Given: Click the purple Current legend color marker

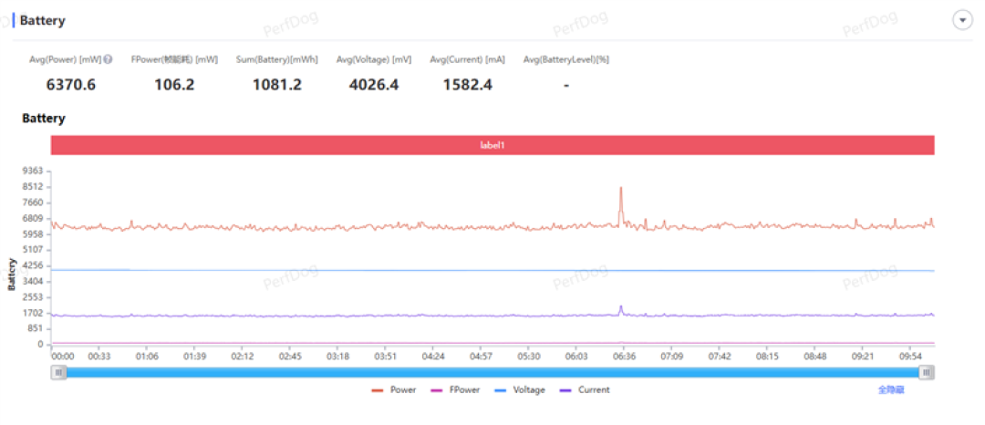Looking at the screenshot, I should 565,390.
